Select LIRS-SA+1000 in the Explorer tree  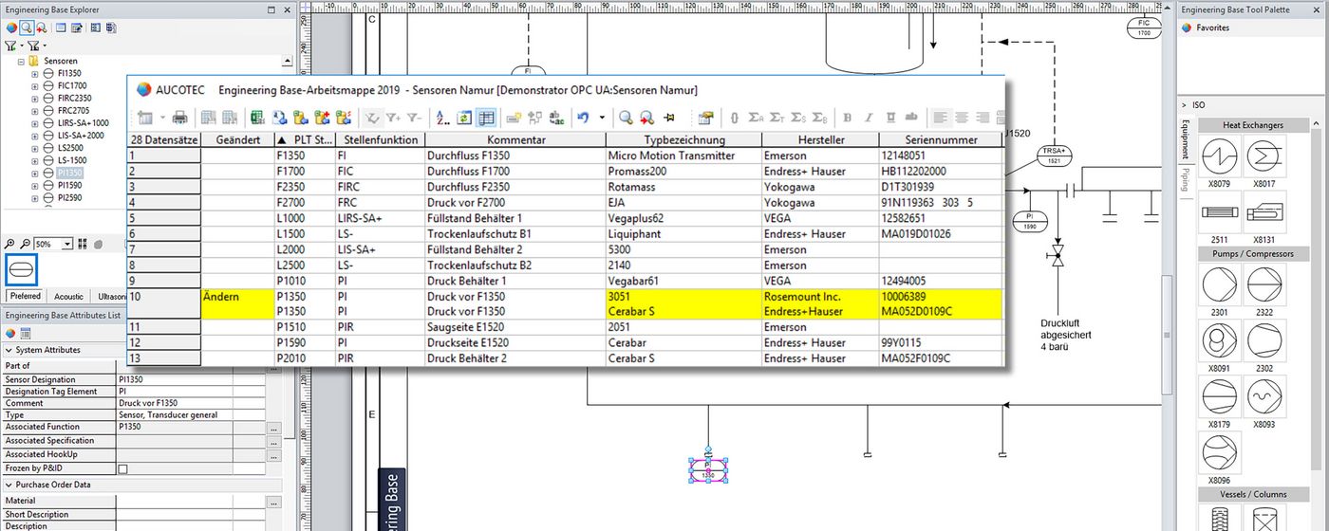(x=83, y=123)
